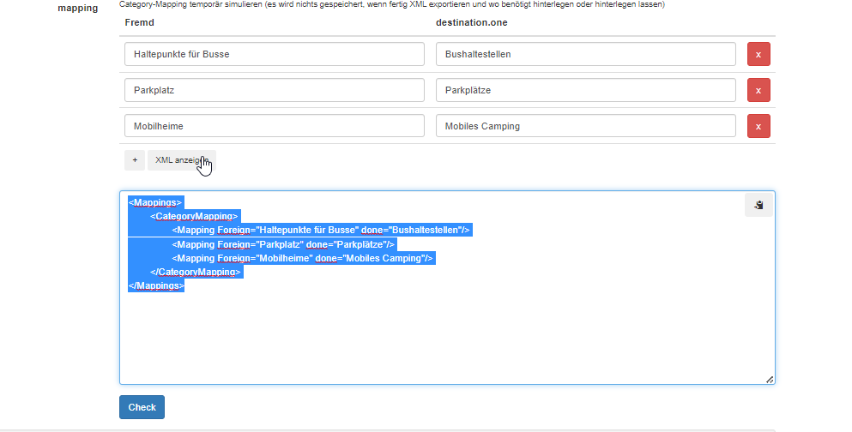852x432 pixels.
Task: Edit the Mobilheime foreign field
Action: point(275,126)
